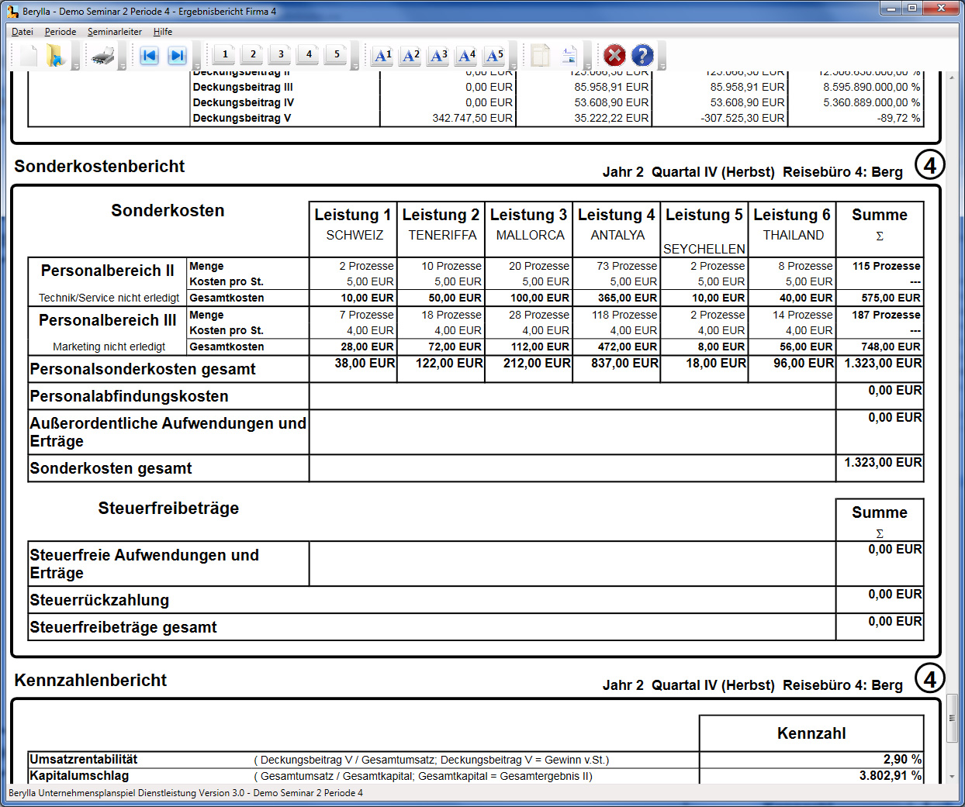Click the Personalbereich III row label
Viewport: 965px width, 807px height.
tap(108, 320)
